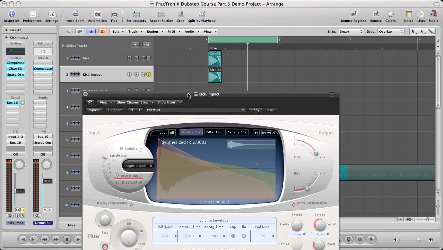Click the Kick track waveform icon
The width and height of the screenshot is (443, 250).
[x=75, y=58]
